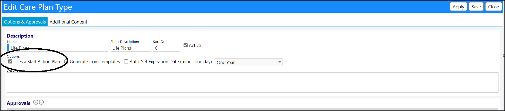Switch to Additional Content tab
The image size is (505, 111).
68,22
